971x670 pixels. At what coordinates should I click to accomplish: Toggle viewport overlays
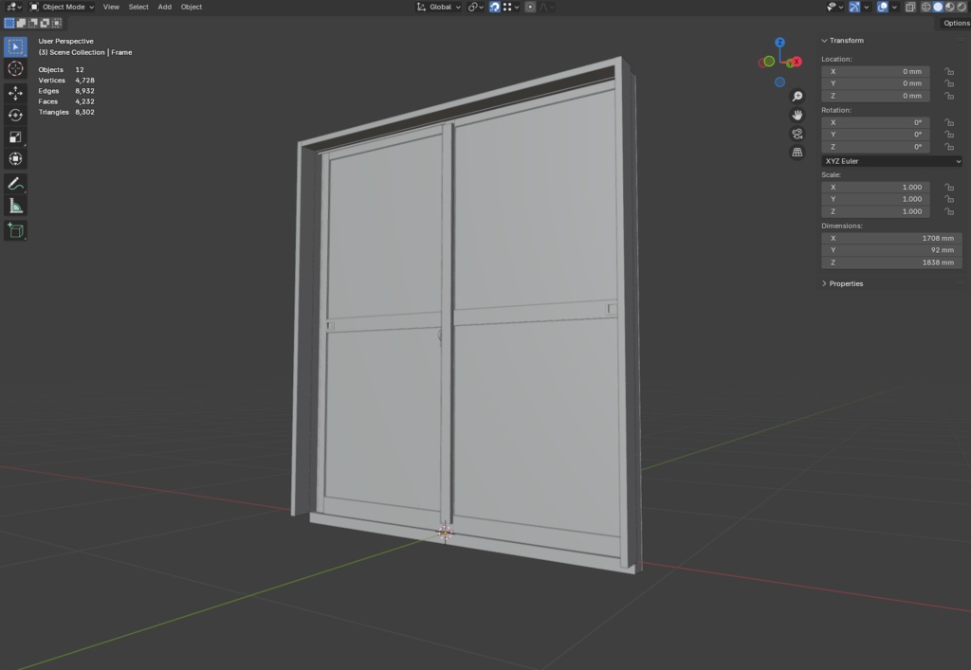click(883, 7)
